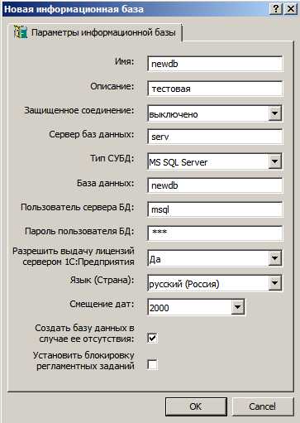
Task: Click the DB server user field msql
Action: tap(215, 209)
